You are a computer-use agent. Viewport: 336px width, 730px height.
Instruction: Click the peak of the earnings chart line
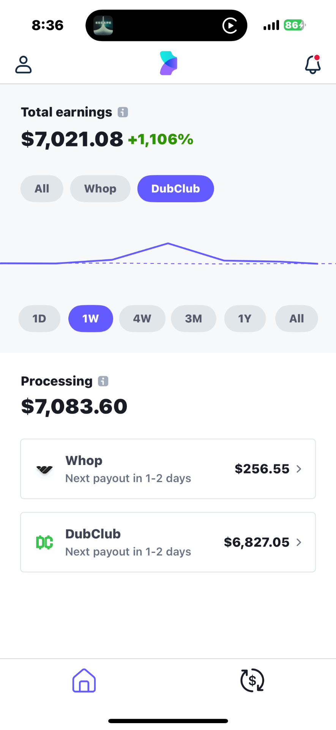coord(168,243)
